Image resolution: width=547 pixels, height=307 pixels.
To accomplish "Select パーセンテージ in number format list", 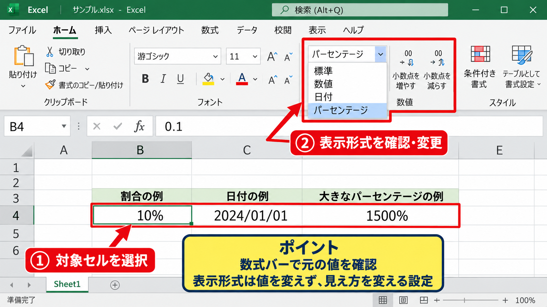I will pos(347,110).
